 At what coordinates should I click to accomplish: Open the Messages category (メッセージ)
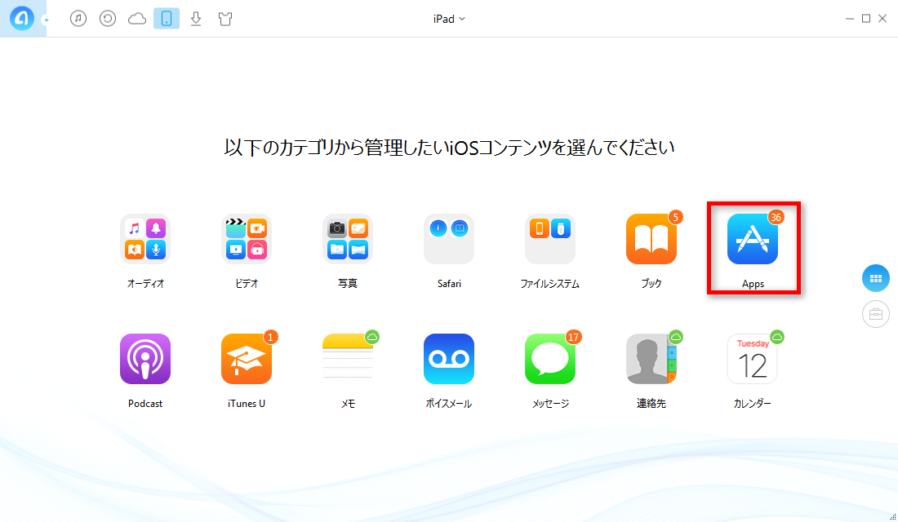click(x=549, y=359)
